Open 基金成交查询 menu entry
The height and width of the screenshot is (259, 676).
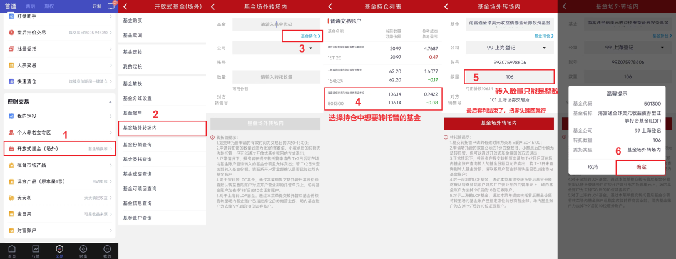[x=162, y=174]
